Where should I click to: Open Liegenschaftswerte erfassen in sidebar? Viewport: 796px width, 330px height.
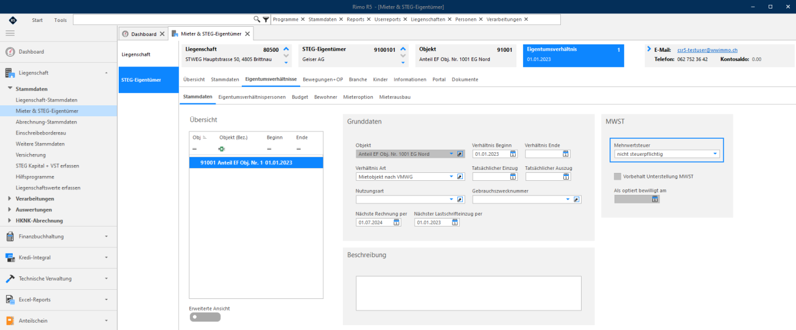coord(48,188)
